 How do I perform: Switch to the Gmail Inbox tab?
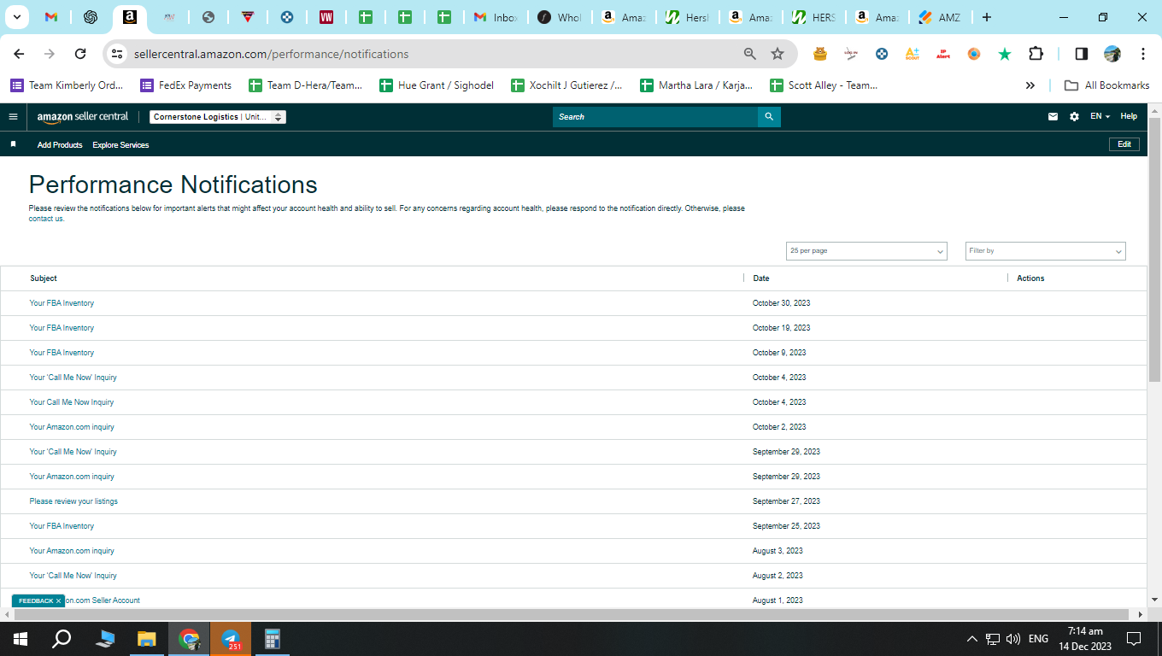(496, 17)
